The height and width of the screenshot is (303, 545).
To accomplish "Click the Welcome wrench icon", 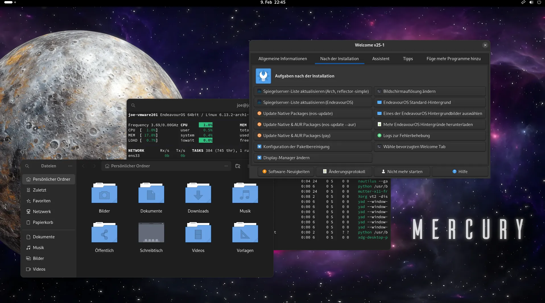I will [263, 76].
